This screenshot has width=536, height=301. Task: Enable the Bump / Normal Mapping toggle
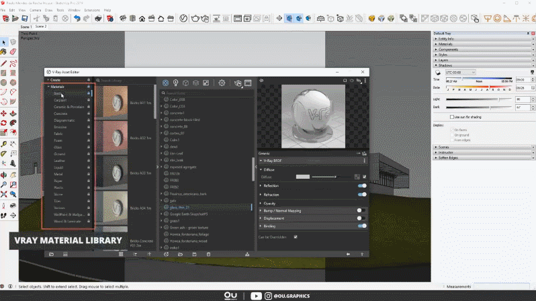tap(362, 210)
